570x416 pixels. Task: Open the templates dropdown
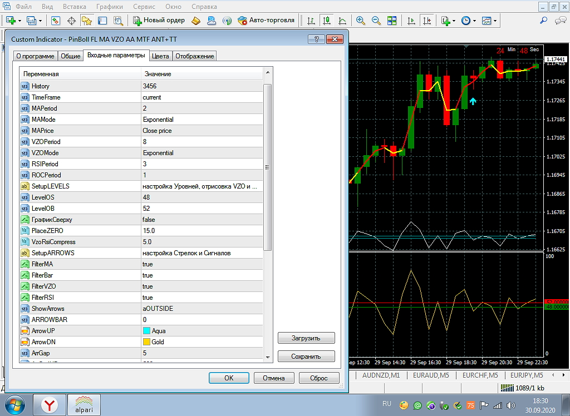tap(489, 21)
